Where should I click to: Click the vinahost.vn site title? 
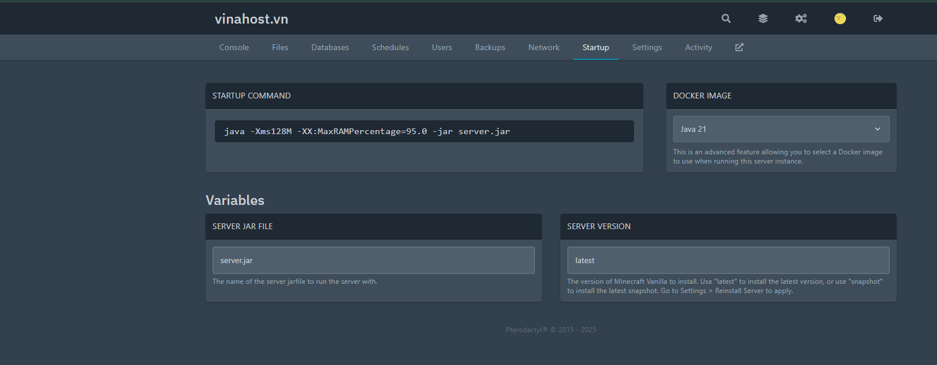pos(251,19)
